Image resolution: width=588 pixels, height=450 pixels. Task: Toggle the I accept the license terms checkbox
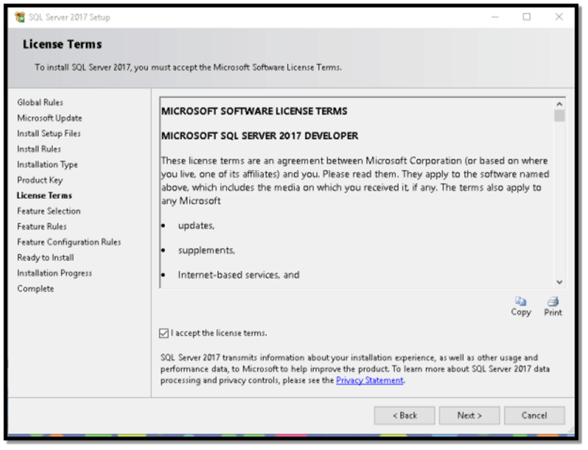pyautogui.click(x=164, y=333)
